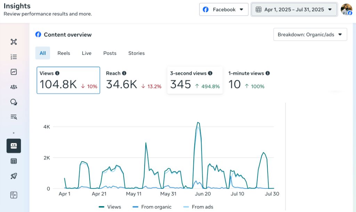The width and height of the screenshot is (356, 212).
Task: Select the 1-minute views metric card
Action: [249, 80]
